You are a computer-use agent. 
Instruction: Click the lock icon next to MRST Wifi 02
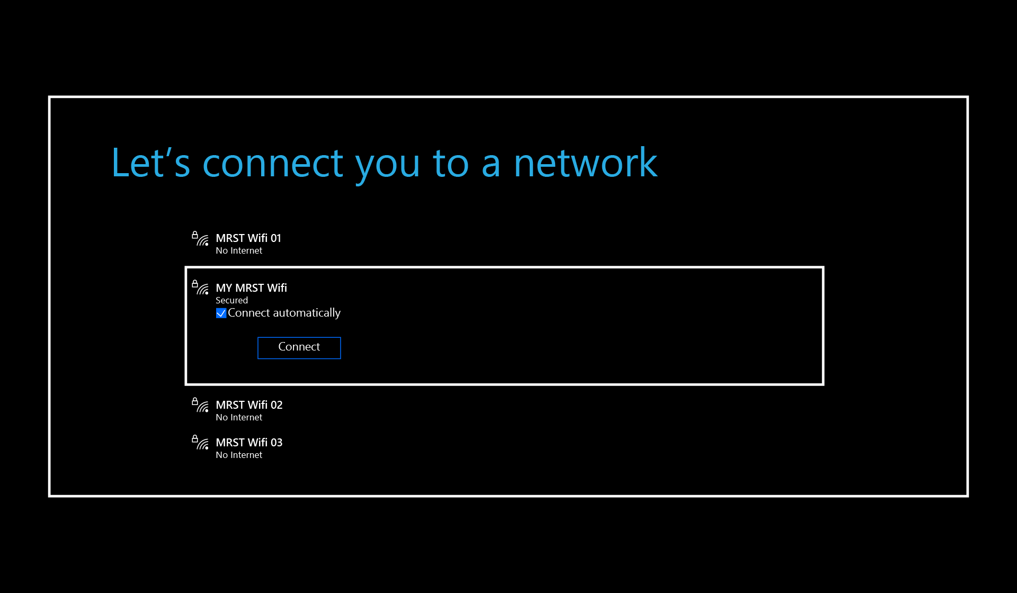tap(195, 401)
